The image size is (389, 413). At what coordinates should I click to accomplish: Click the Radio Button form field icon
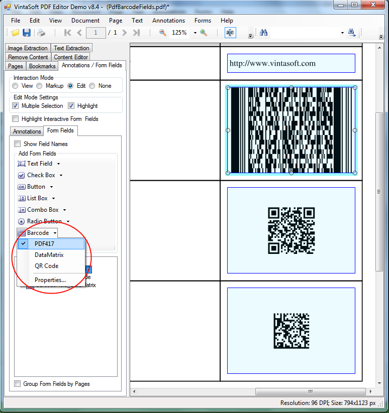[22, 221]
